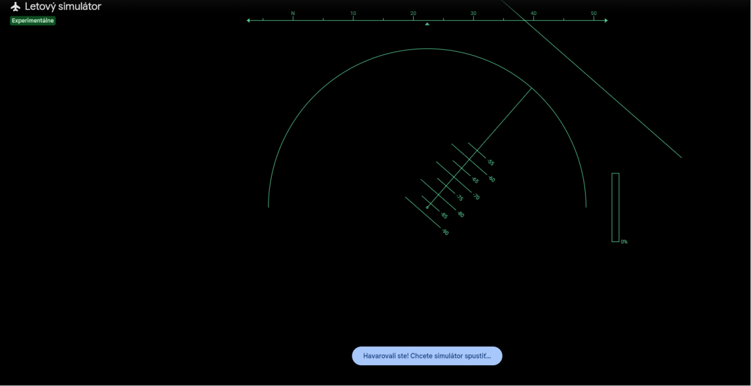Select the 30 heading mark
Image resolution: width=751 pixels, height=386 pixels.
click(473, 13)
